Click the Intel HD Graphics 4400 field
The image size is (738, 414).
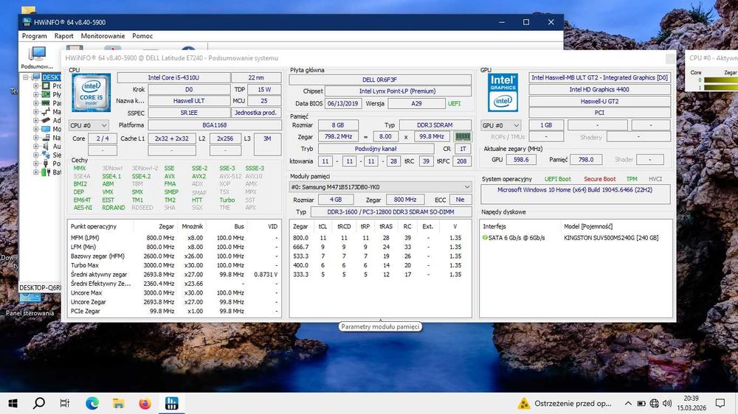coord(599,89)
